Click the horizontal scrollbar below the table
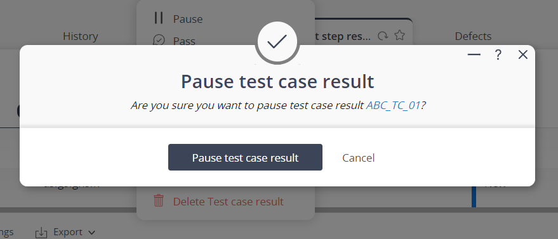Image resolution: width=558 pixels, height=239 pixels. point(279,210)
